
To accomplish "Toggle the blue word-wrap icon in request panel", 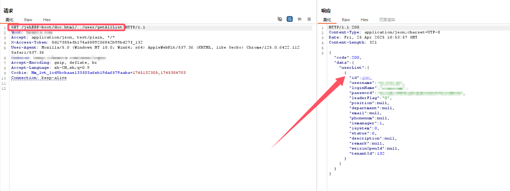I will [289, 19].
